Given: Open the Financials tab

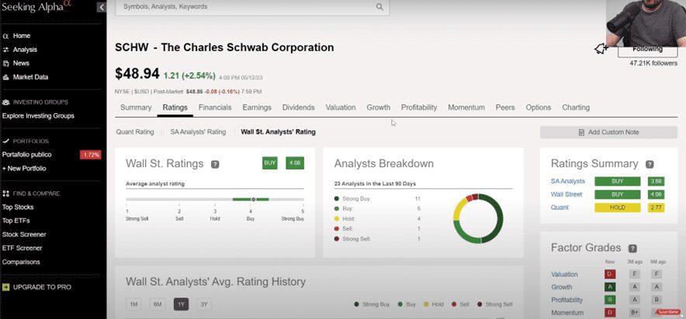Looking at the screenshot, I should 215,108.
